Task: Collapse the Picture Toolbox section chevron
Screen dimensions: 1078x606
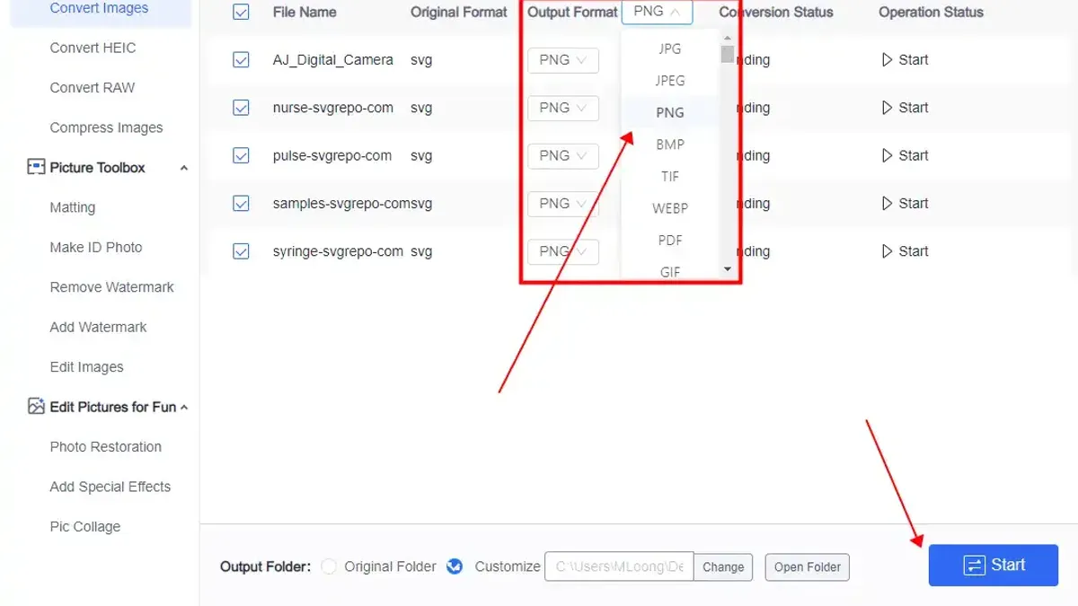Action: point(184,168)
